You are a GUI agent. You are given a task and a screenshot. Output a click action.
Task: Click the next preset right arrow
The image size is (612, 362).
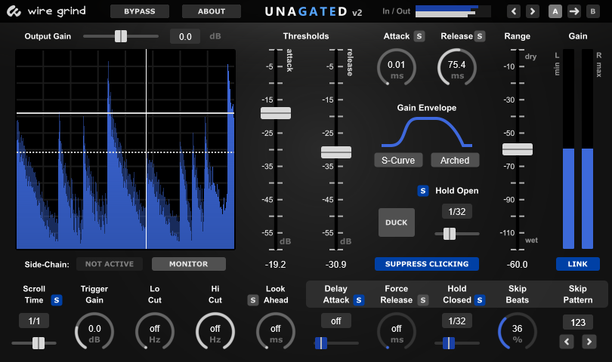click(x=533, y=11)
